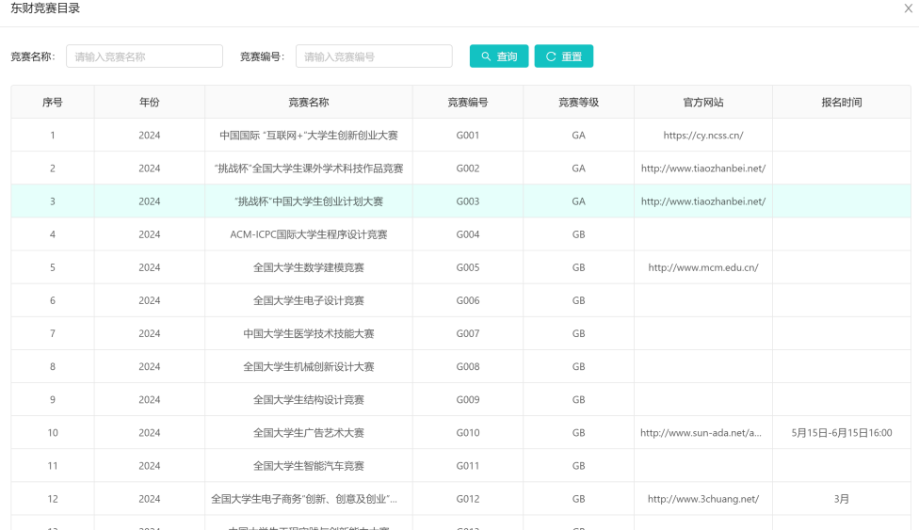Click the GA level in G001 row
Image resolution: width=919 pixels, height=530 pixels.
578,135
